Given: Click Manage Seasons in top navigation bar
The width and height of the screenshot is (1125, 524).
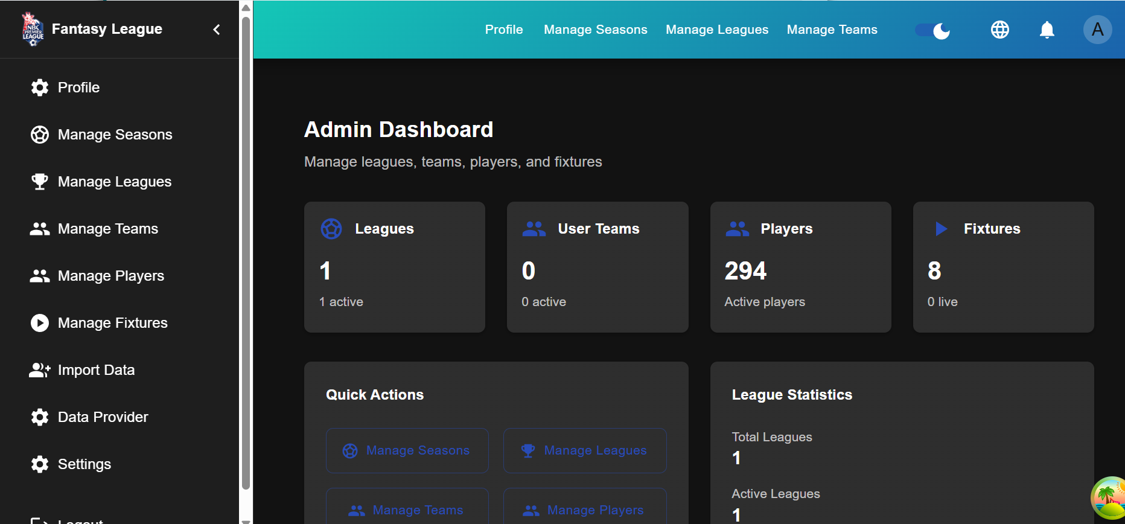Looking at the screenshot, I should [x=596, y=30].
